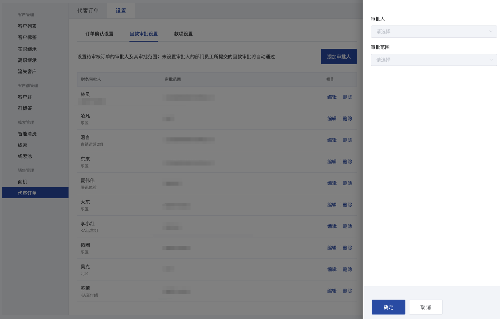
Task: Select 代客订单 in the sidebar
Action: point(35,193)
